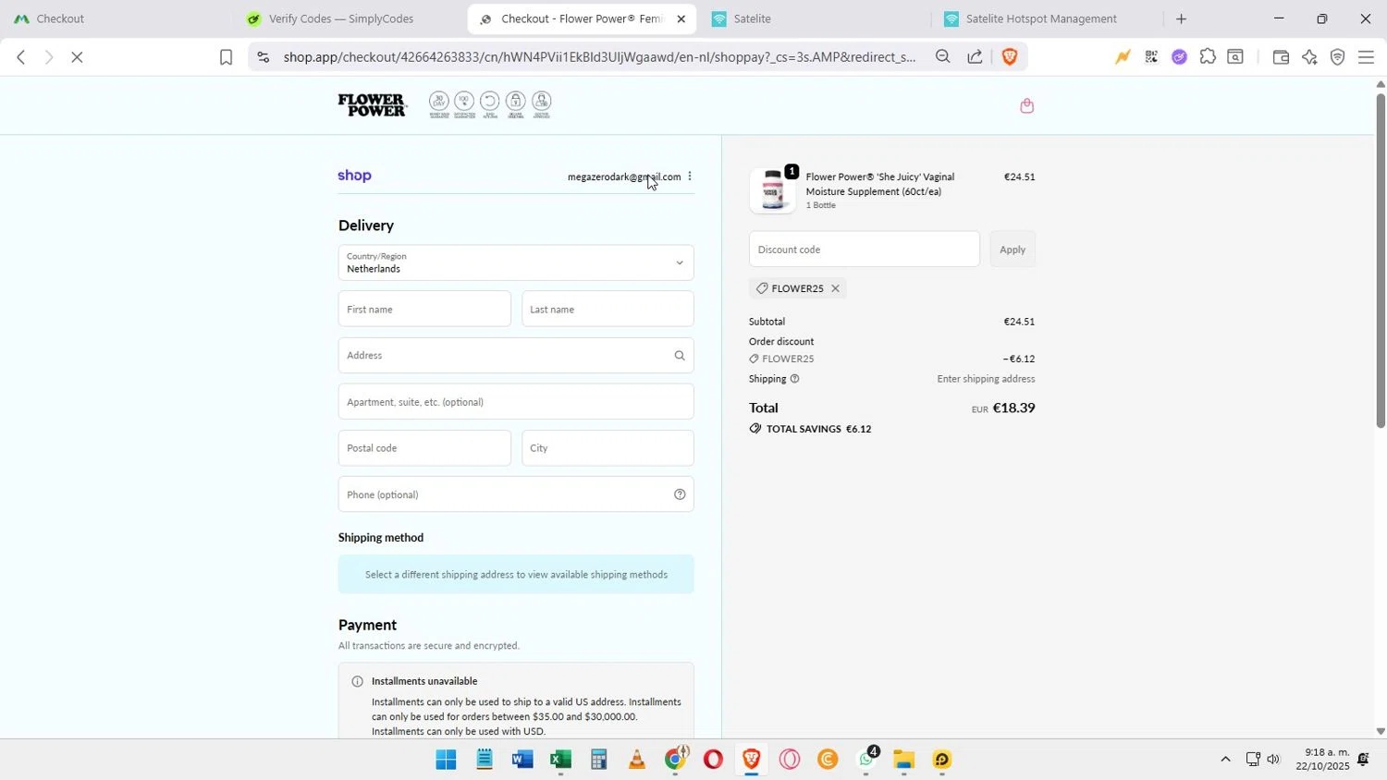Focus the Discount code field
Screen dimensions: 1387x780
[864, 250]
